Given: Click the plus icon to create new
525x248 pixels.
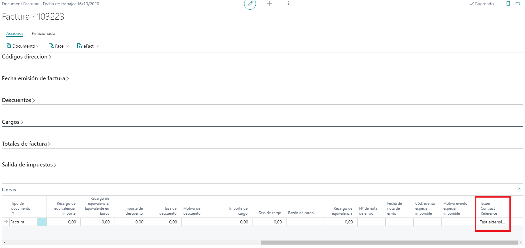Looking at the screenshot, I should [269, 4].
